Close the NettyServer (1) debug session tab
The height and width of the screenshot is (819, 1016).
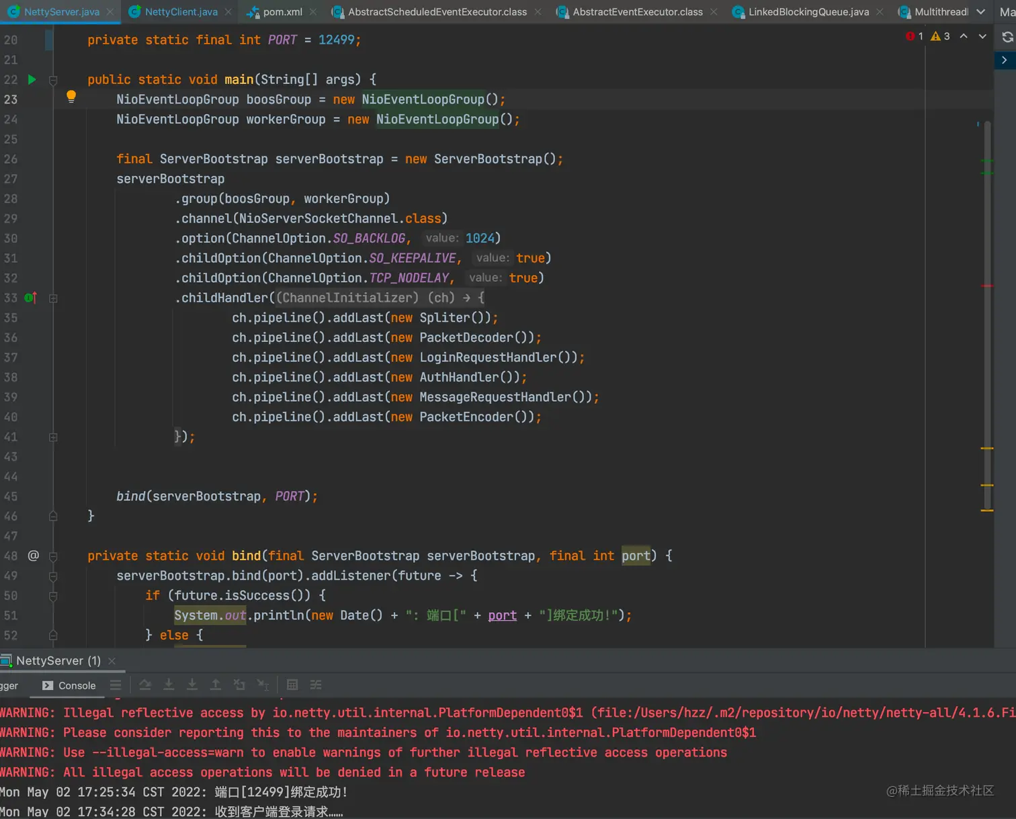(112, 661)
